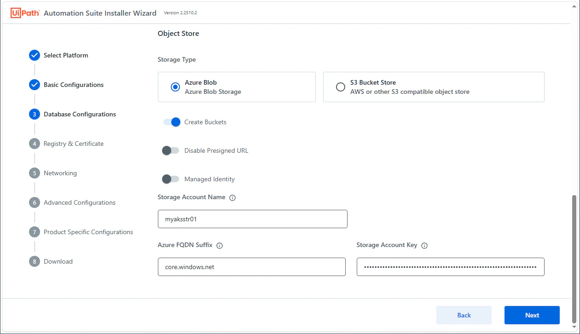
Task: Go to Database Configurations step
Action: pyautogui.click(x=80, y=114)
